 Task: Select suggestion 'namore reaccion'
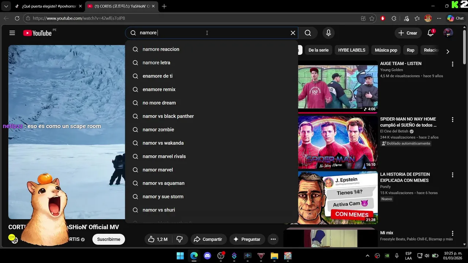(211, 49)
